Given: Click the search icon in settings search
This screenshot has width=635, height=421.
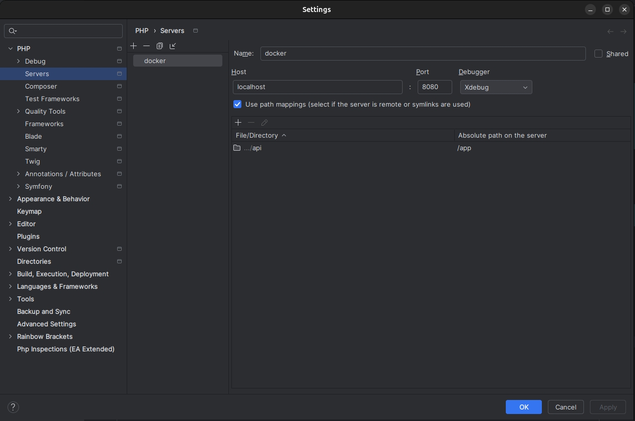Looking at the screenshot, I should pyautogui.click(x=13, y=31).
